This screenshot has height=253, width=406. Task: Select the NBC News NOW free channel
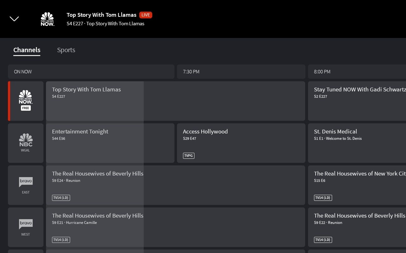[x=26, y=101]
